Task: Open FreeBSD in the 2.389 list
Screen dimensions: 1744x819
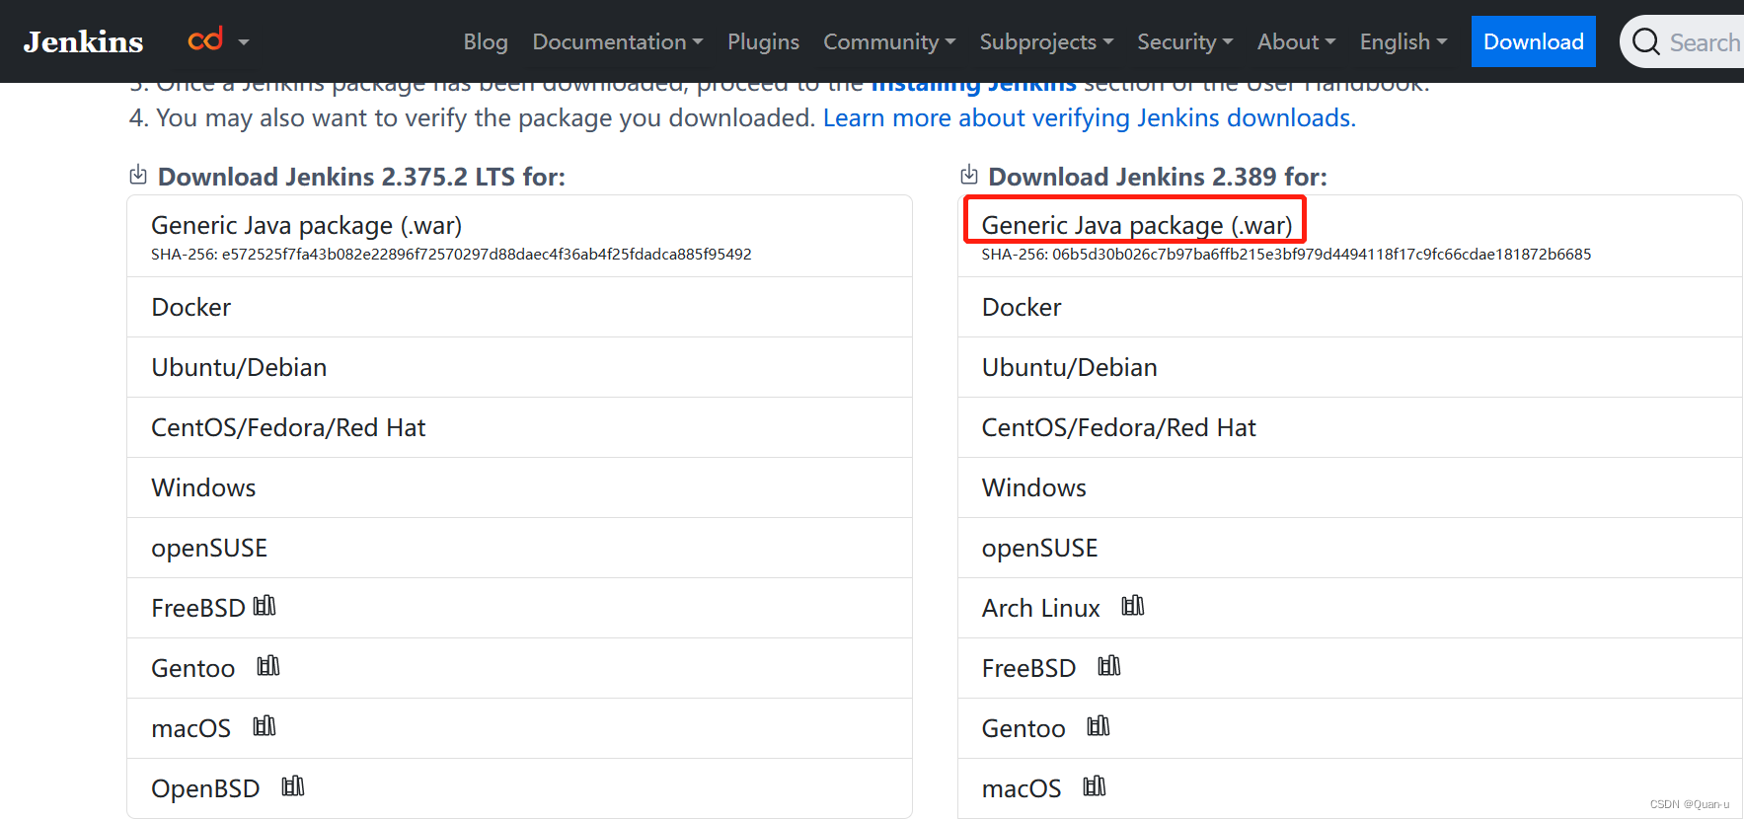Action: (1028, 668)
